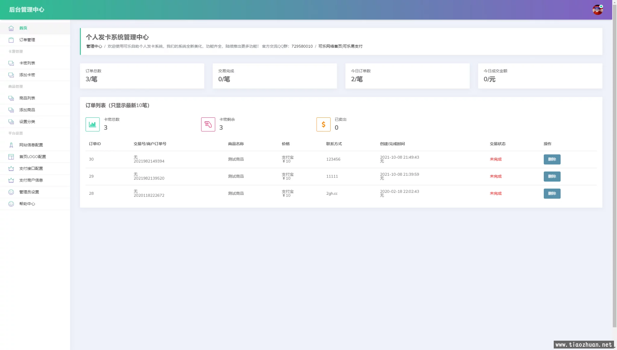This screenshot has height=350, width=617.
Task: Click order number 2021982139520
Action: [x=149, y=178]
